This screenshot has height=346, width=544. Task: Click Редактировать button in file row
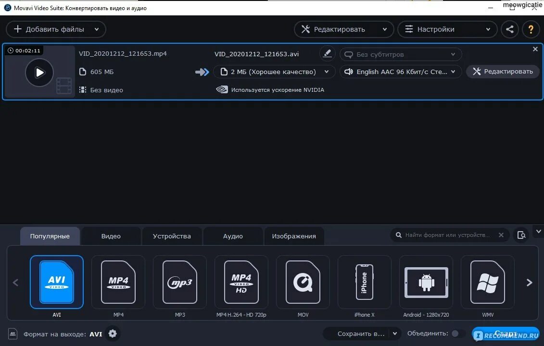point(503,72)
